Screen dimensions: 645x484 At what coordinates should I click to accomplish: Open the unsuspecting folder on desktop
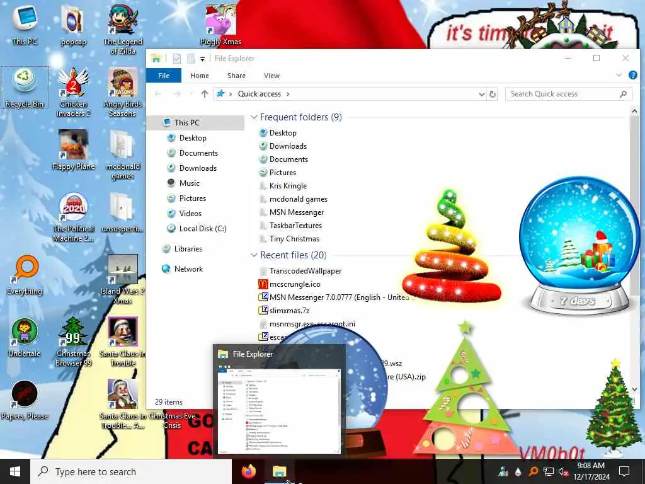point(123,212)
